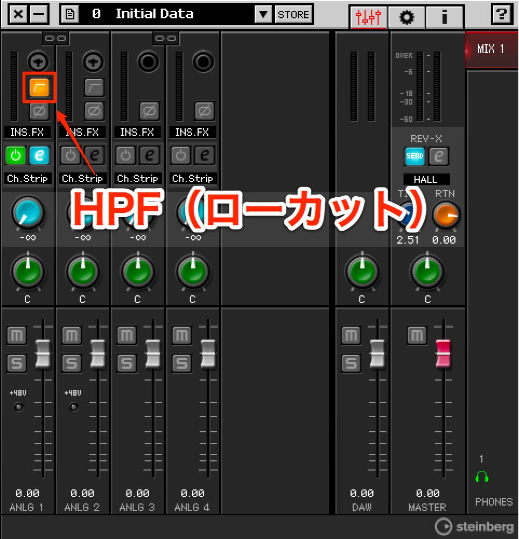Mute the ANLG 4 channel
This screenshot has width=519, height=539.
coord(182,335)
